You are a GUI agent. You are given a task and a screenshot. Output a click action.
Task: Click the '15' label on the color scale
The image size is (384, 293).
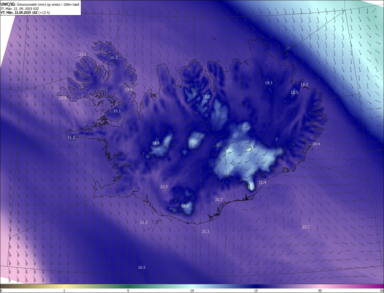(256, 291)
